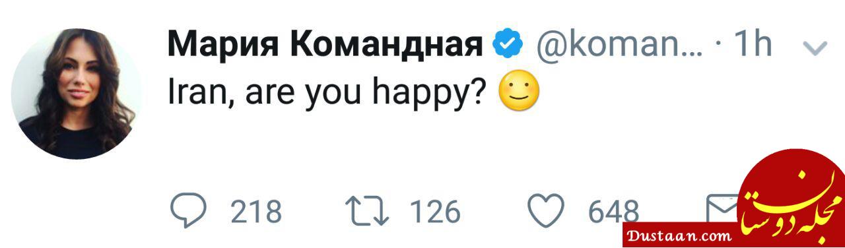Click the 126 retweets count
Image resolution: width=845 pixels, height=248 pixels.
click(x=435, y=212)
